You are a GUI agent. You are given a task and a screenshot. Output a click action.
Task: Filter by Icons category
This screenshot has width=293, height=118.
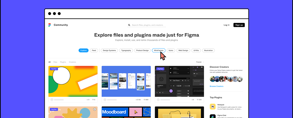(x=171, y=50)
